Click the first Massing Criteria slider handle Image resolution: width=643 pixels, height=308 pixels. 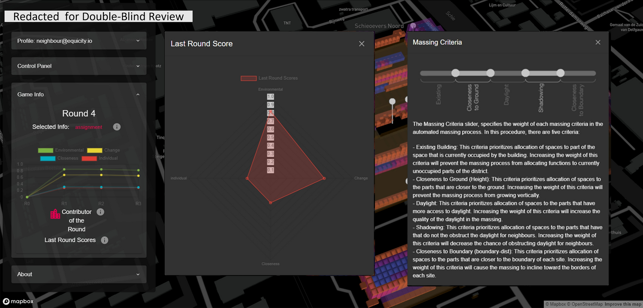click(456, 73)
